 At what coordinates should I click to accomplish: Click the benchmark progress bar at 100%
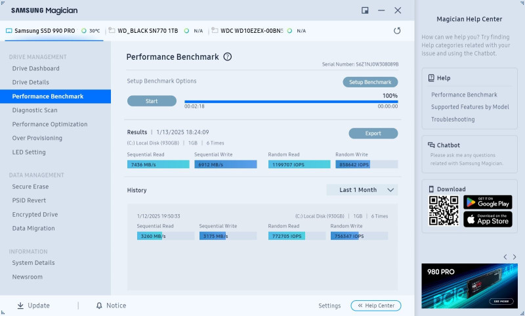pyautogui.click(x=291, y=102)
